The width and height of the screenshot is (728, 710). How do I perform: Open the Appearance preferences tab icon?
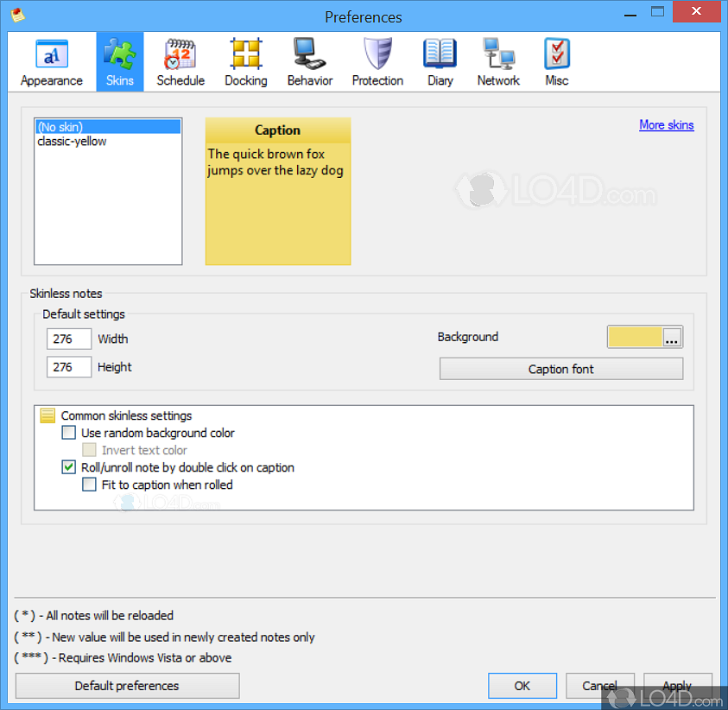pyautogui.click(x=51, y=60)
